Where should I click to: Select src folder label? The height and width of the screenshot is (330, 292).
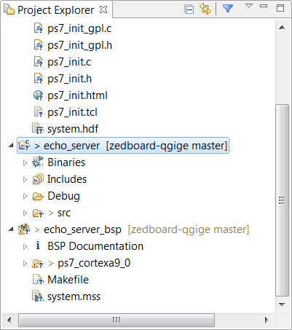(64, 213)
